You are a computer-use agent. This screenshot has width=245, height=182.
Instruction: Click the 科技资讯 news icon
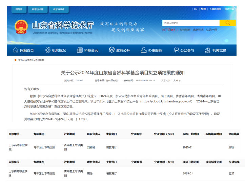click(80, 50)
